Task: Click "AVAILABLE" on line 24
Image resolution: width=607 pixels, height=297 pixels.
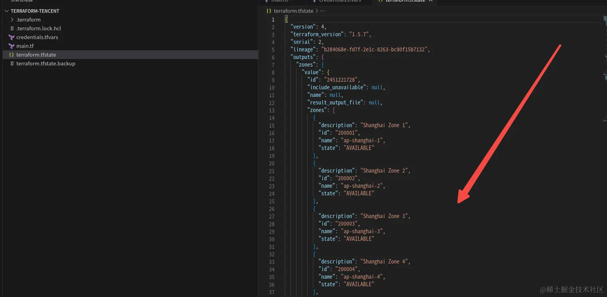Action: pos(359,193)
